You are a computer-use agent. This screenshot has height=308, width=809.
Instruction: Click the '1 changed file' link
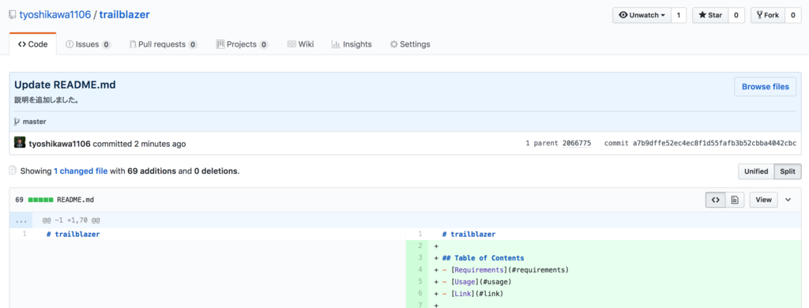(x=81, y=171)
